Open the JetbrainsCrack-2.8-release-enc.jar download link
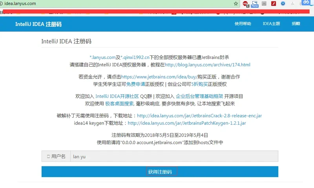 click(x=199, y=116)
